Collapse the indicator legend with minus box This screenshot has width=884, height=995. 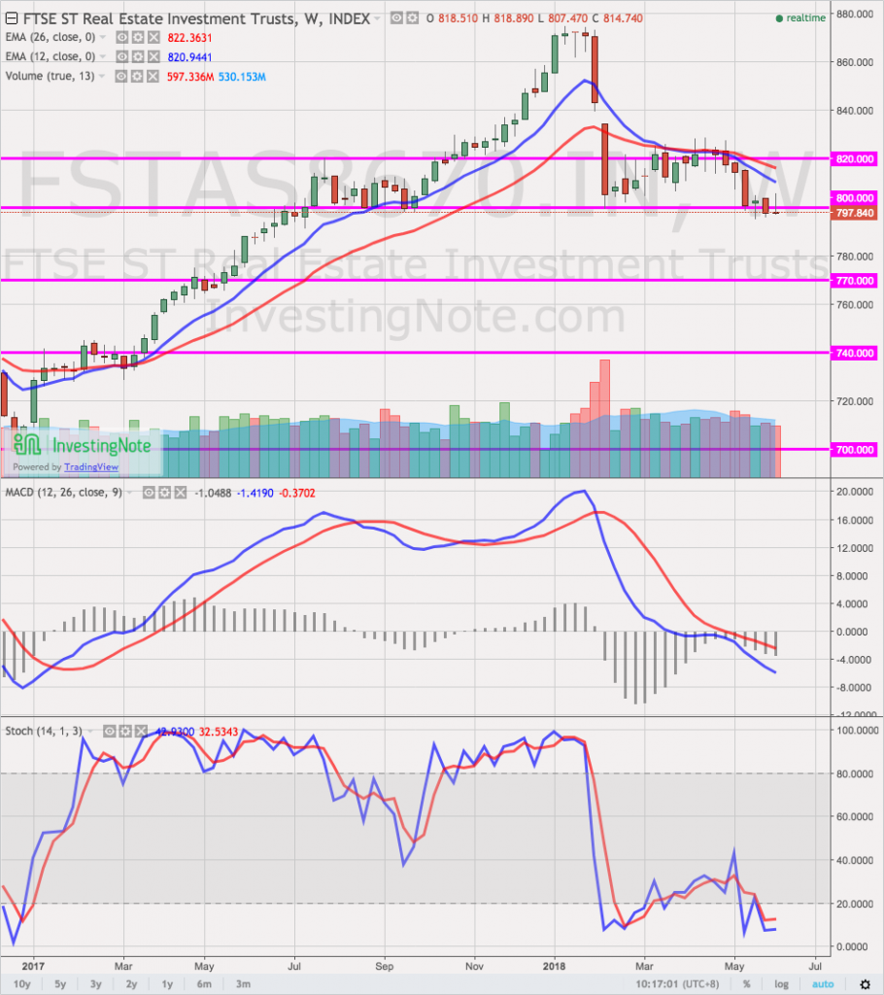[x=10, y=17]
